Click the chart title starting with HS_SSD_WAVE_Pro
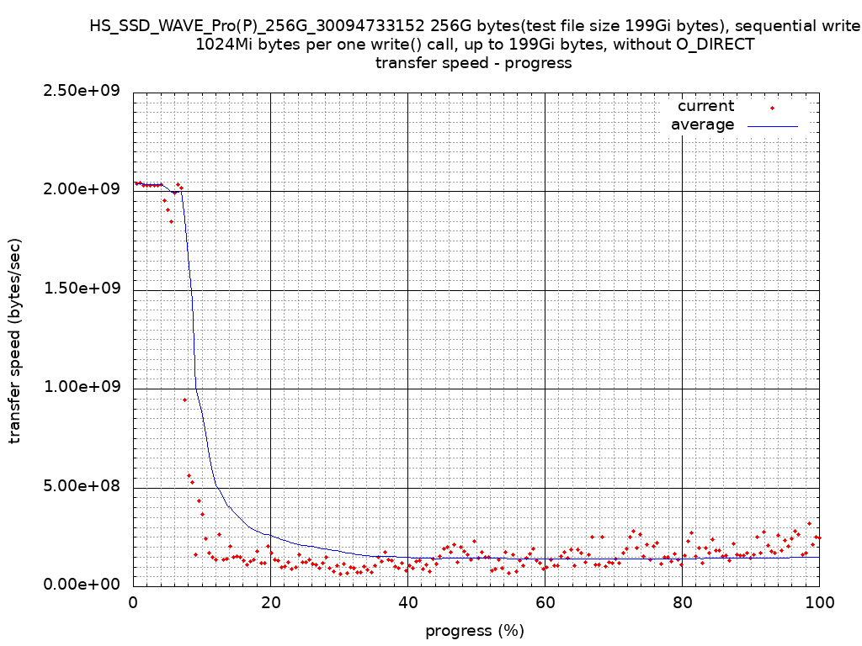The width and height of the screenshot is (862, 646). point(474,26)
